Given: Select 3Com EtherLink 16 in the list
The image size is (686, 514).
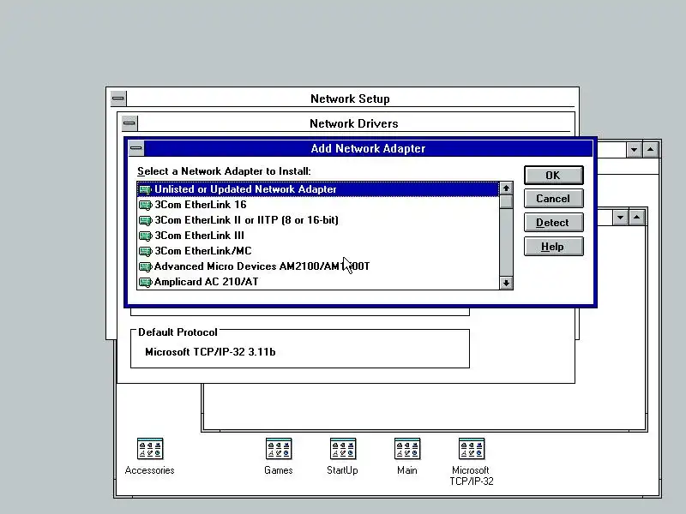Looking at the screenshot, I should [318, 205].
